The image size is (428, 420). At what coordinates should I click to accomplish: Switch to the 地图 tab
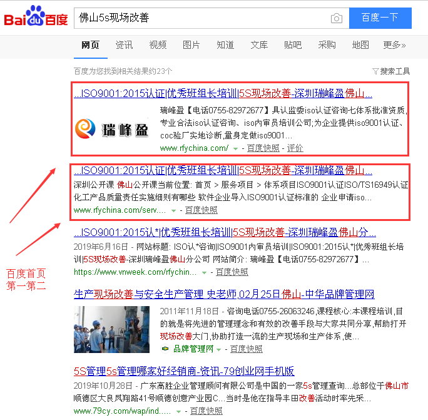pyautogui.click(x=360, y=45)
